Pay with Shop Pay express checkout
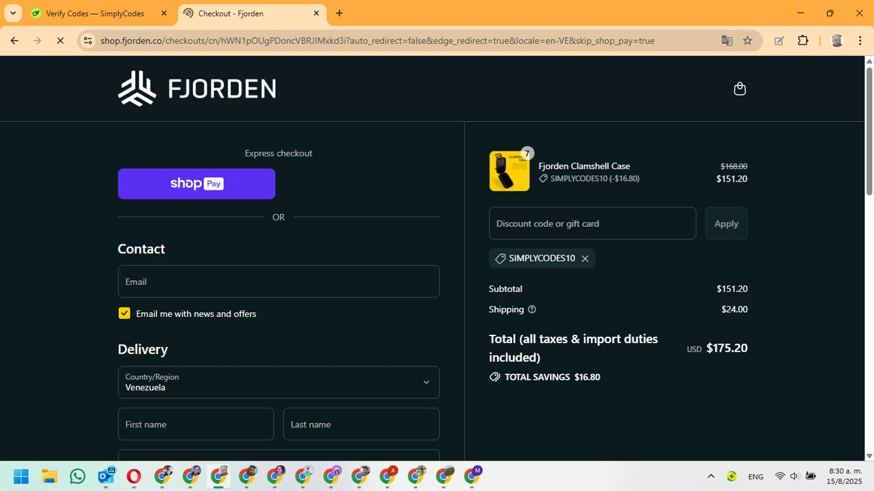Screen dimensions: 874x491 (x=196, y=184)
